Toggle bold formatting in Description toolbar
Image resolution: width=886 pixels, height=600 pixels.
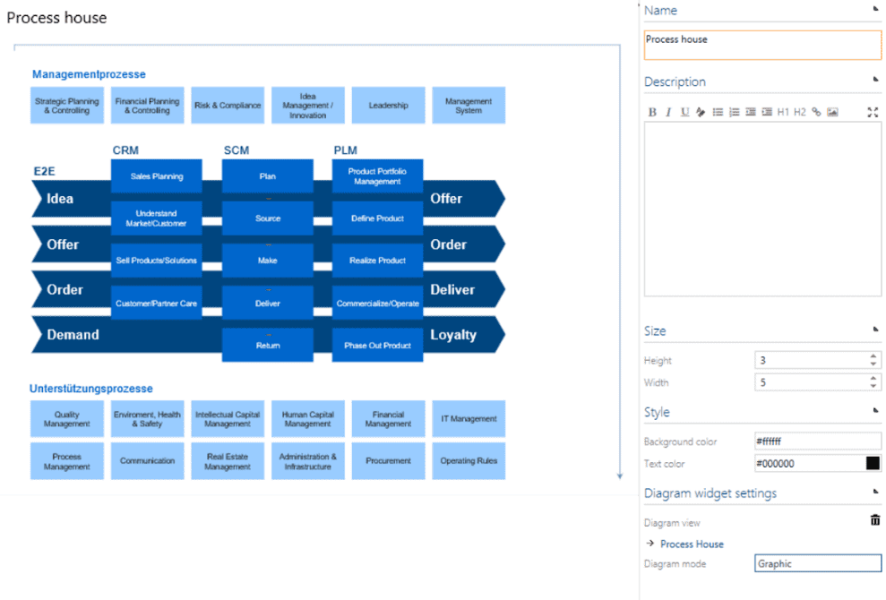point(652,112)
